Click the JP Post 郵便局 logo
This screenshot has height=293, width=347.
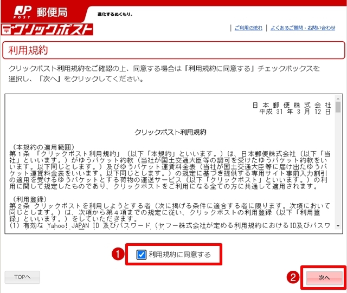[x=41, y=12]
